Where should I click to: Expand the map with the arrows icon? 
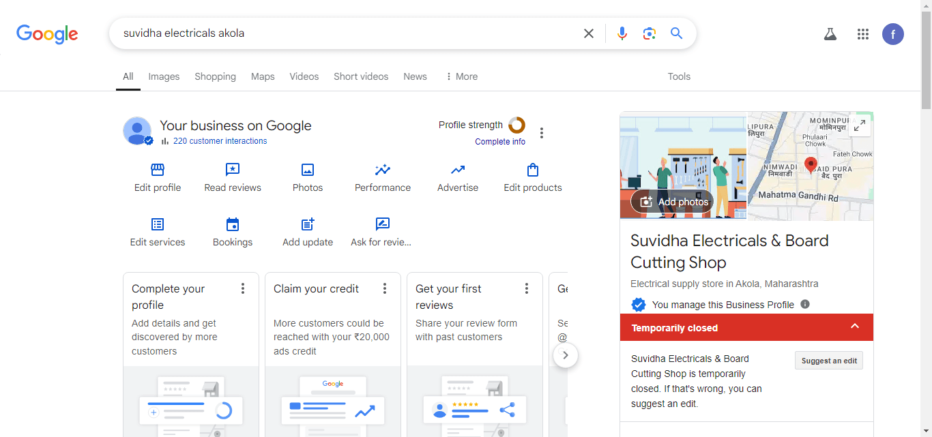(860, 125)
